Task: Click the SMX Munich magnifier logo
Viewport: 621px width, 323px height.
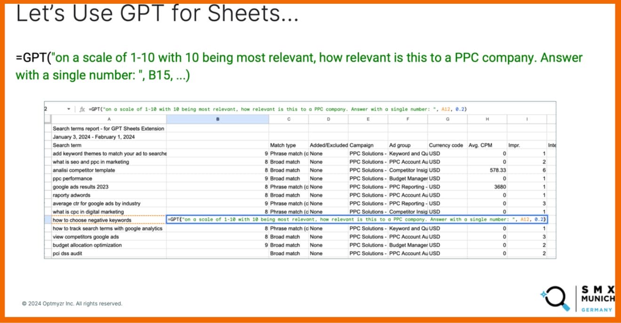Action: [557, 298]
